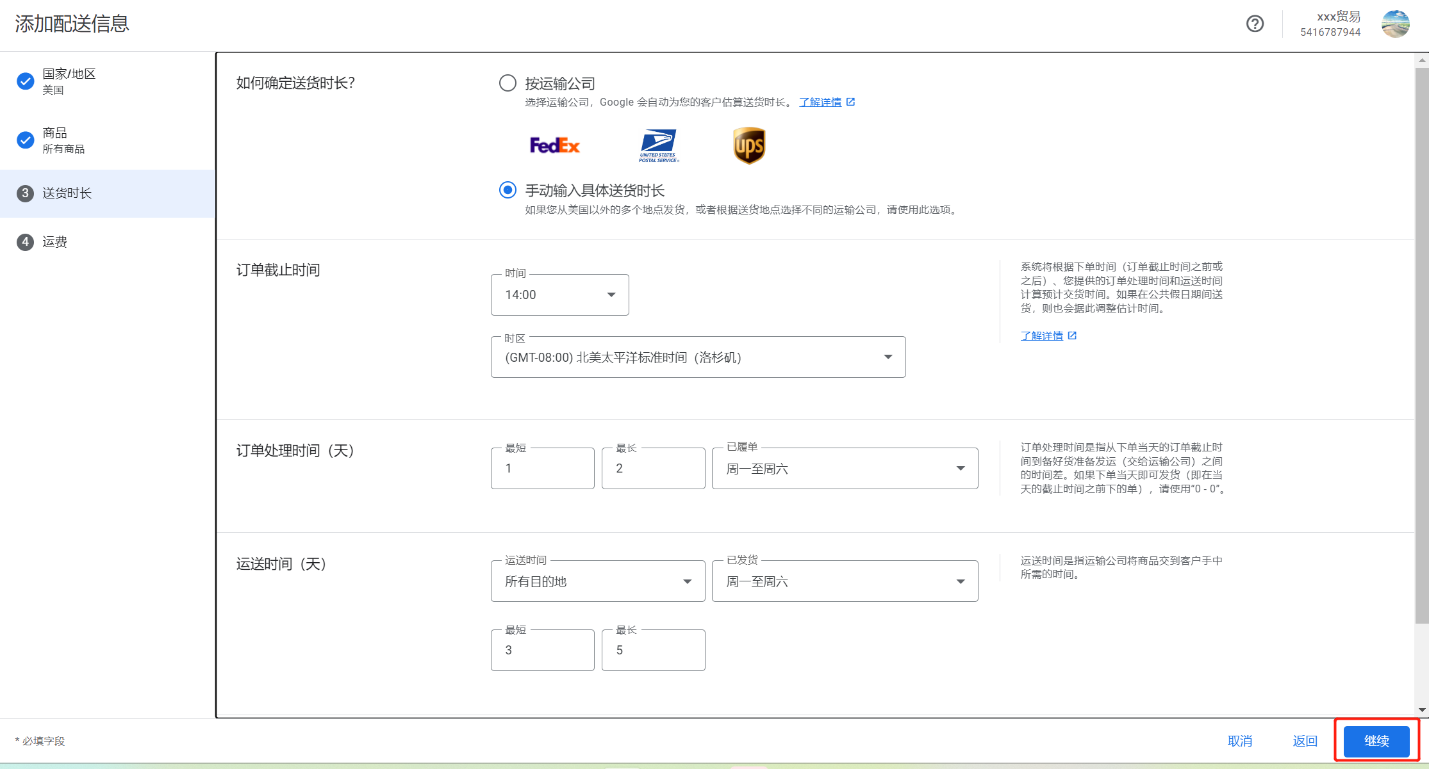1429x769 pixels.
Task: Open 了解详情 link beside 订单截止时间
Action: (x=1042, y=336)
